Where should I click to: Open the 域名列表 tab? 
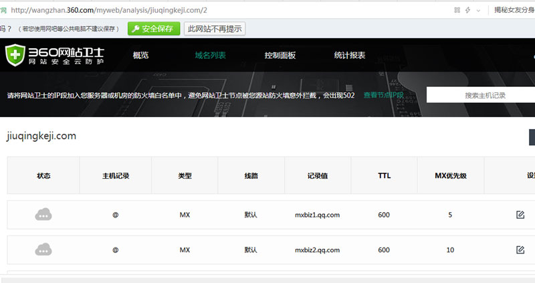point(210,56)
